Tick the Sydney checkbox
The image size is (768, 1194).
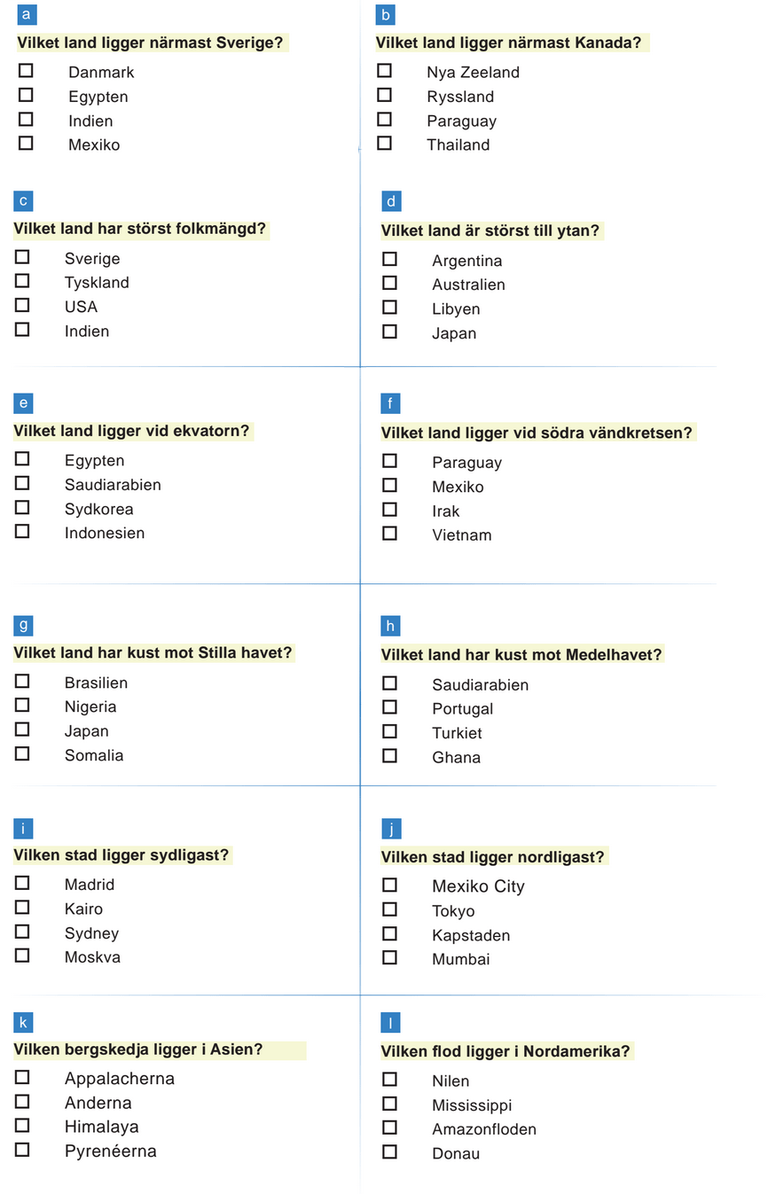tap(22, 932)
